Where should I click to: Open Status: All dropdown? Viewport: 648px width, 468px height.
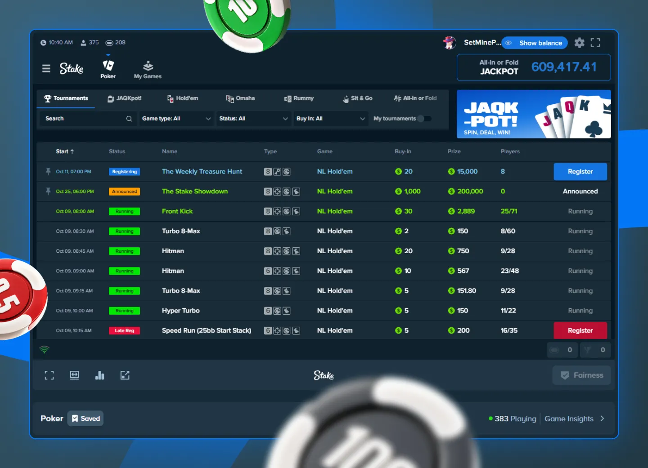[x=253, y=119]
